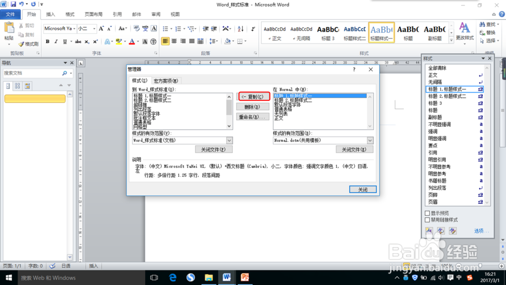This screenshot has width=506, height=285.
Task: Click the 复制 copy button
Action: pyautogui.click(x=252, y=97)
